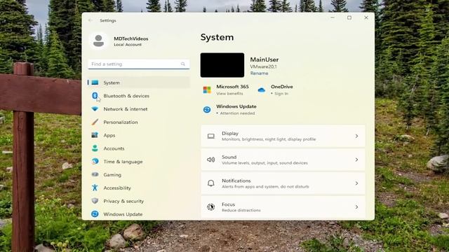Click the Microsoft 365 logo icon
Screen dimensions: 449x252
[x=207, y=90]
